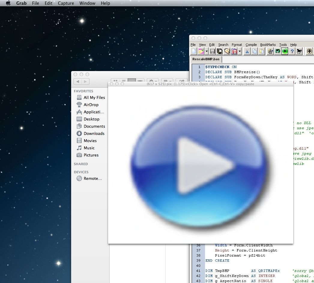Screen dimensions: 314x283
Task: Open the Format menu in editor
Action: pyautogui.click(x=237, y=45)
